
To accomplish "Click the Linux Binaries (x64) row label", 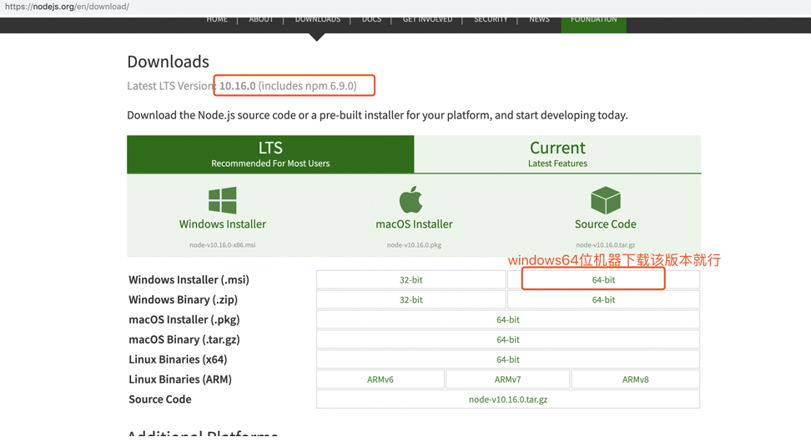I will (178, 359).
